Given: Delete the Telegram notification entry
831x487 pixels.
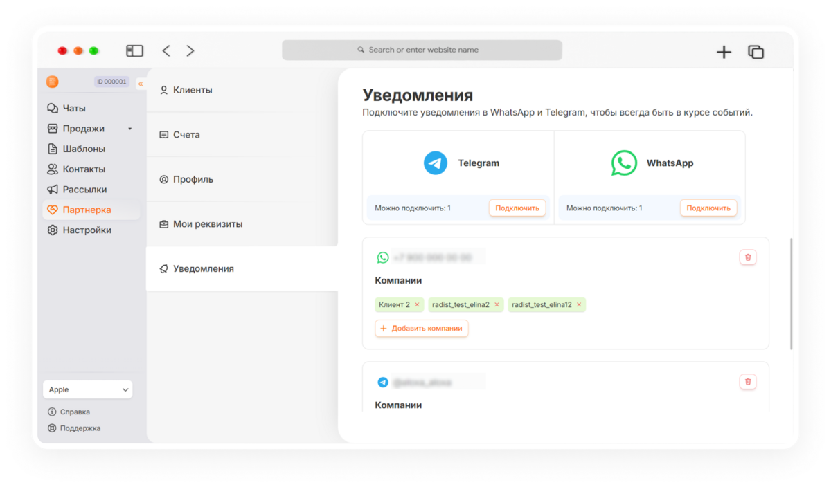Looking at the screenshot, I should (x=748, y=382).
